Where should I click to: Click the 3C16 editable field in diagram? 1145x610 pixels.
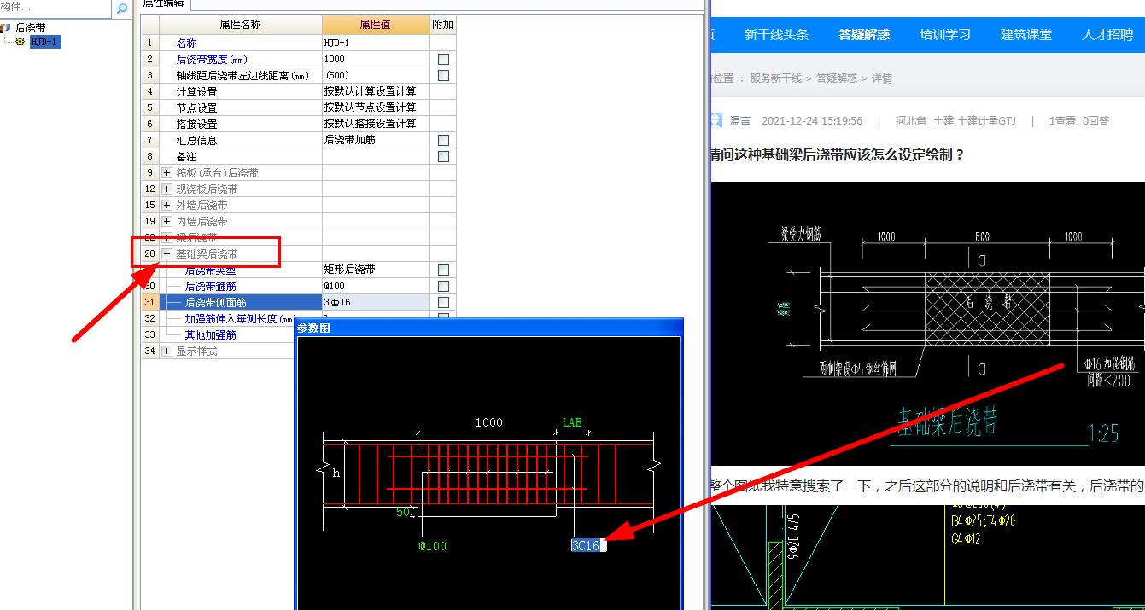pos(588,546)
